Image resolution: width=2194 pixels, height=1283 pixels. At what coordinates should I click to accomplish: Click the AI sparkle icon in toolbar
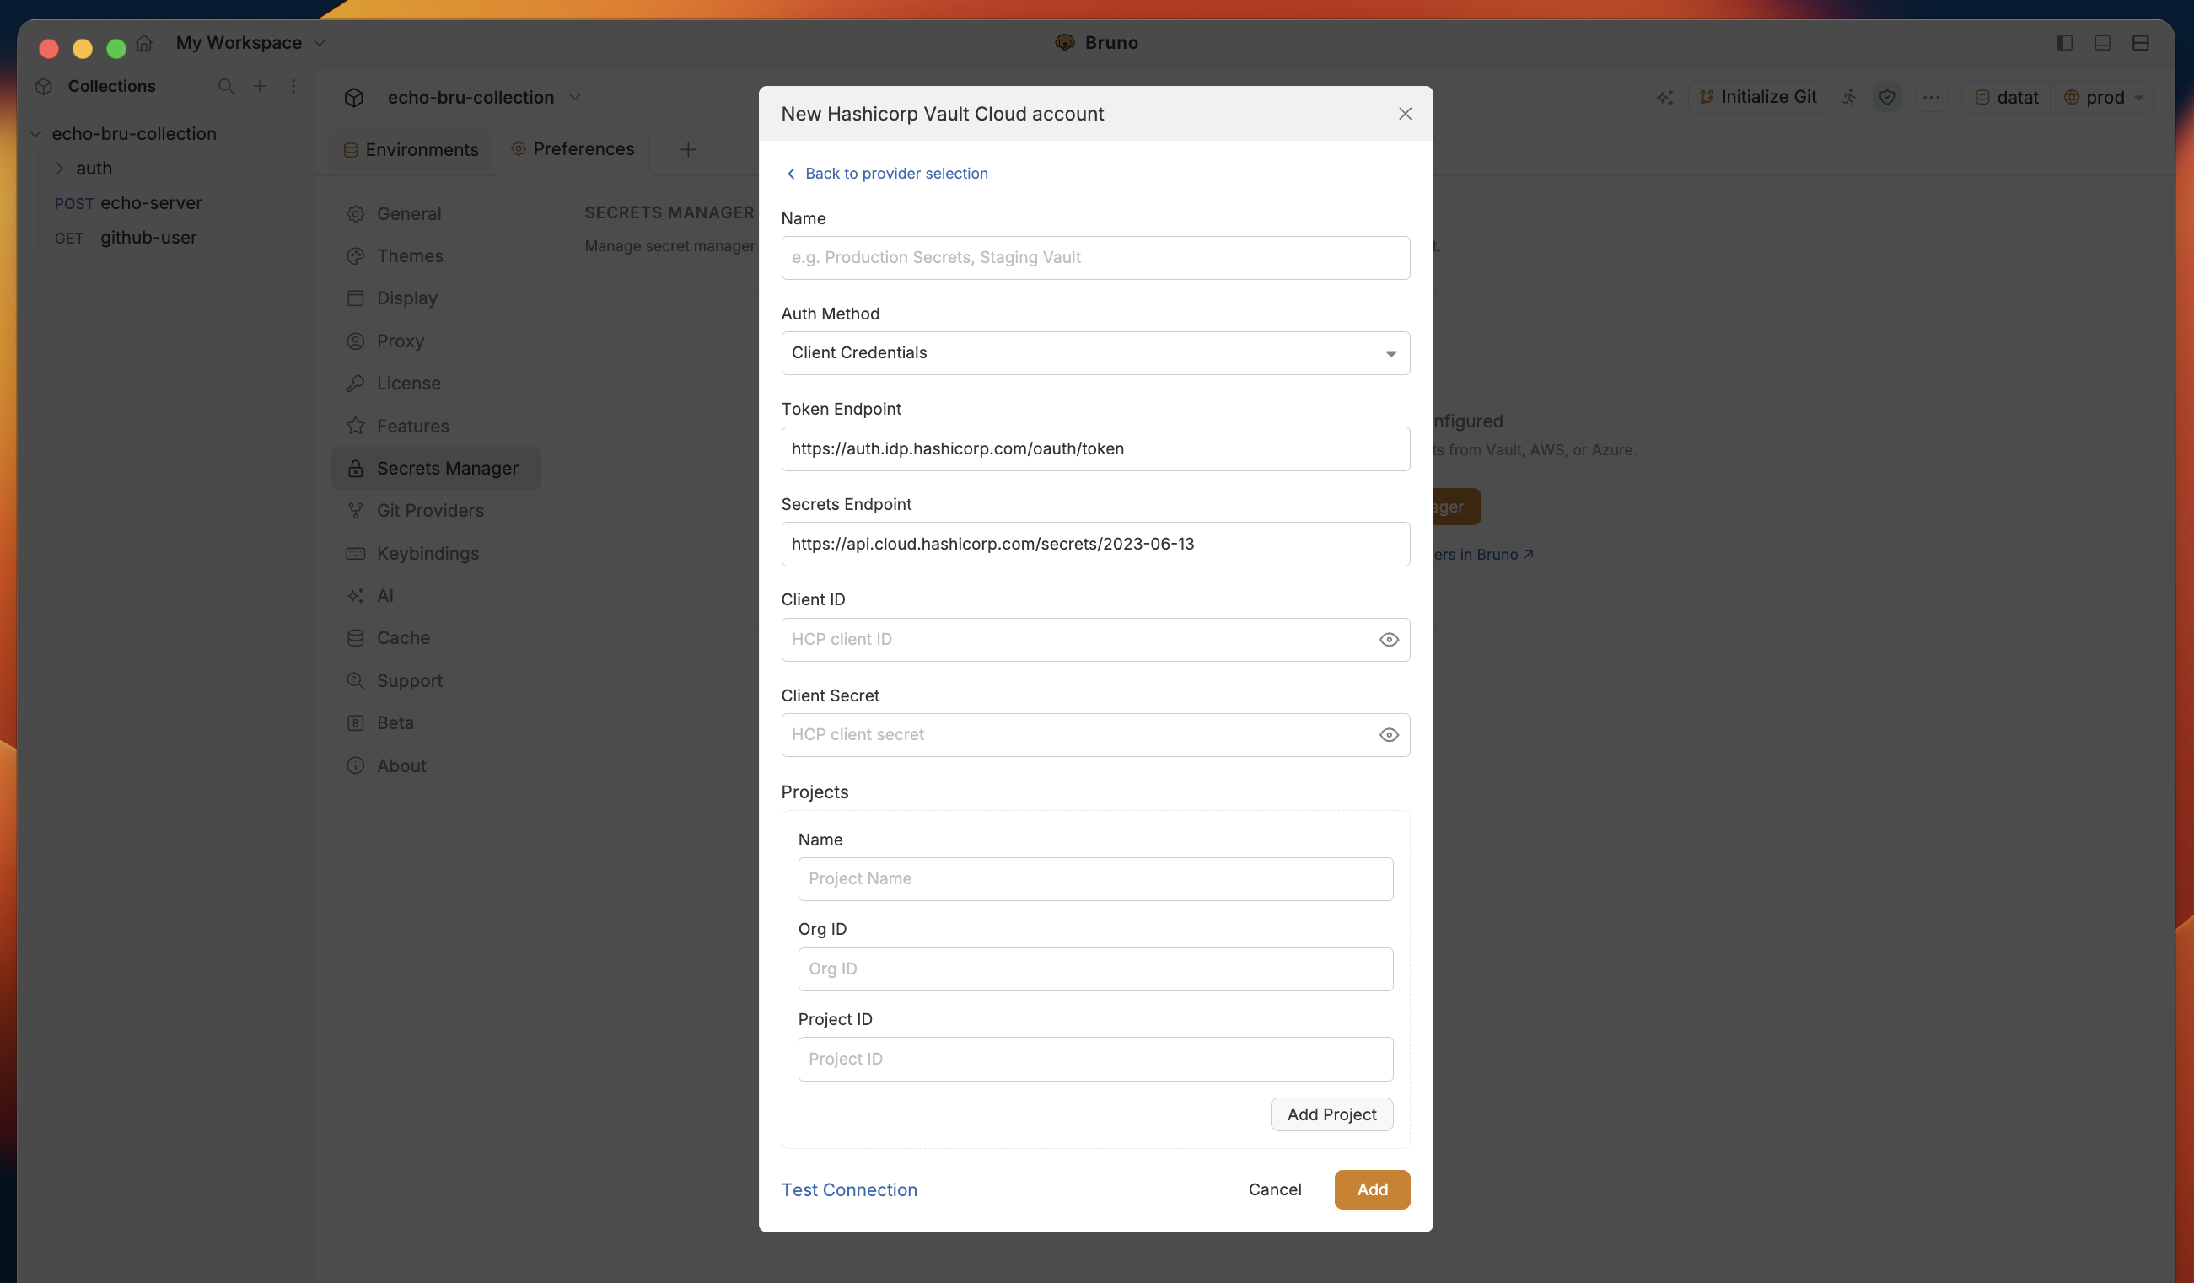(1664, 98)
